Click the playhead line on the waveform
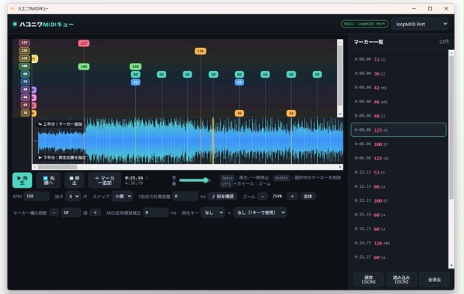 (x=213, y=141)
